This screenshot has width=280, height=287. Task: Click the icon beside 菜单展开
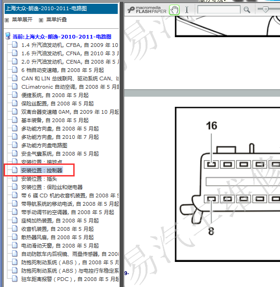click(7, 20)
